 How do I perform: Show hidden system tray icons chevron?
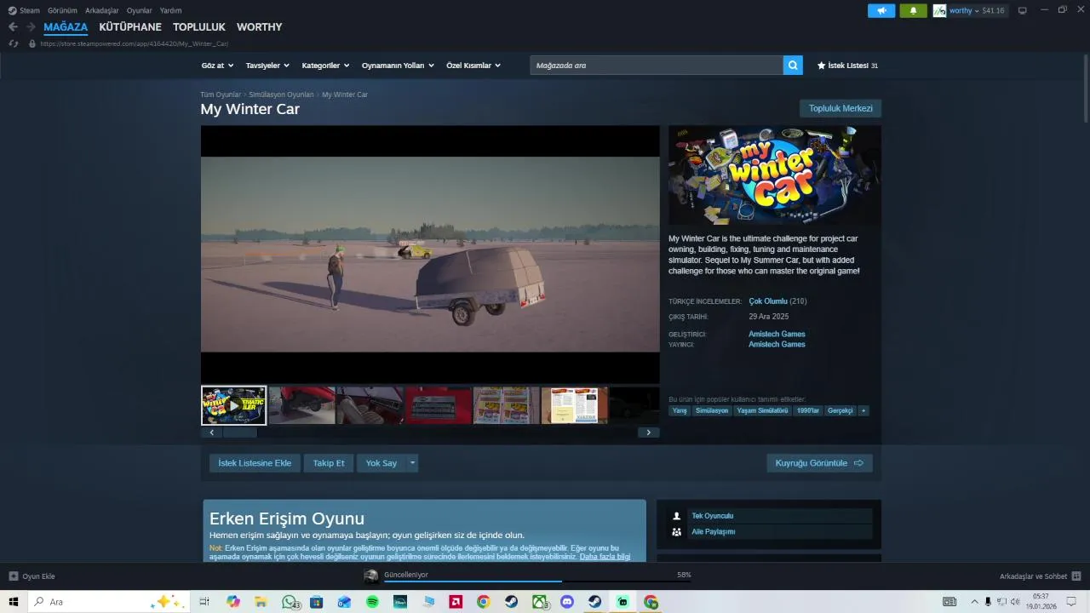[x=975, y=602]
